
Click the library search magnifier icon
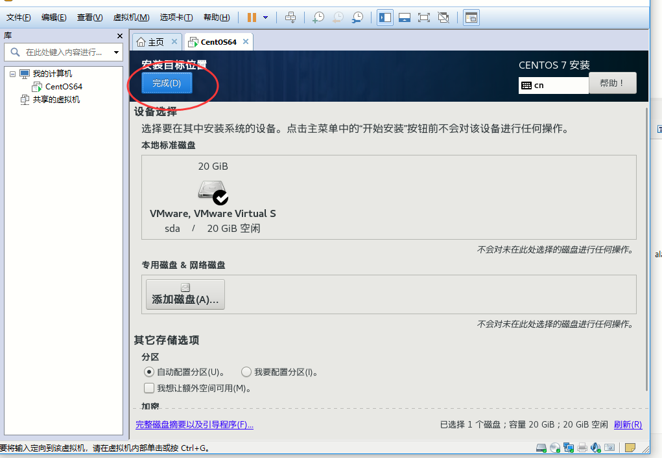point(15,52)
